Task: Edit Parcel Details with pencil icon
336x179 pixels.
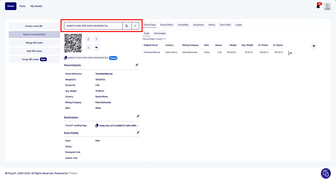Action: click(137, 65)
